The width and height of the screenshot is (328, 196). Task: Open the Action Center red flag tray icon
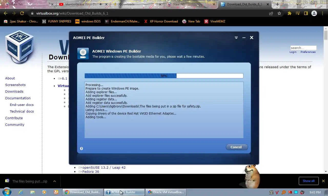(290, 192)
